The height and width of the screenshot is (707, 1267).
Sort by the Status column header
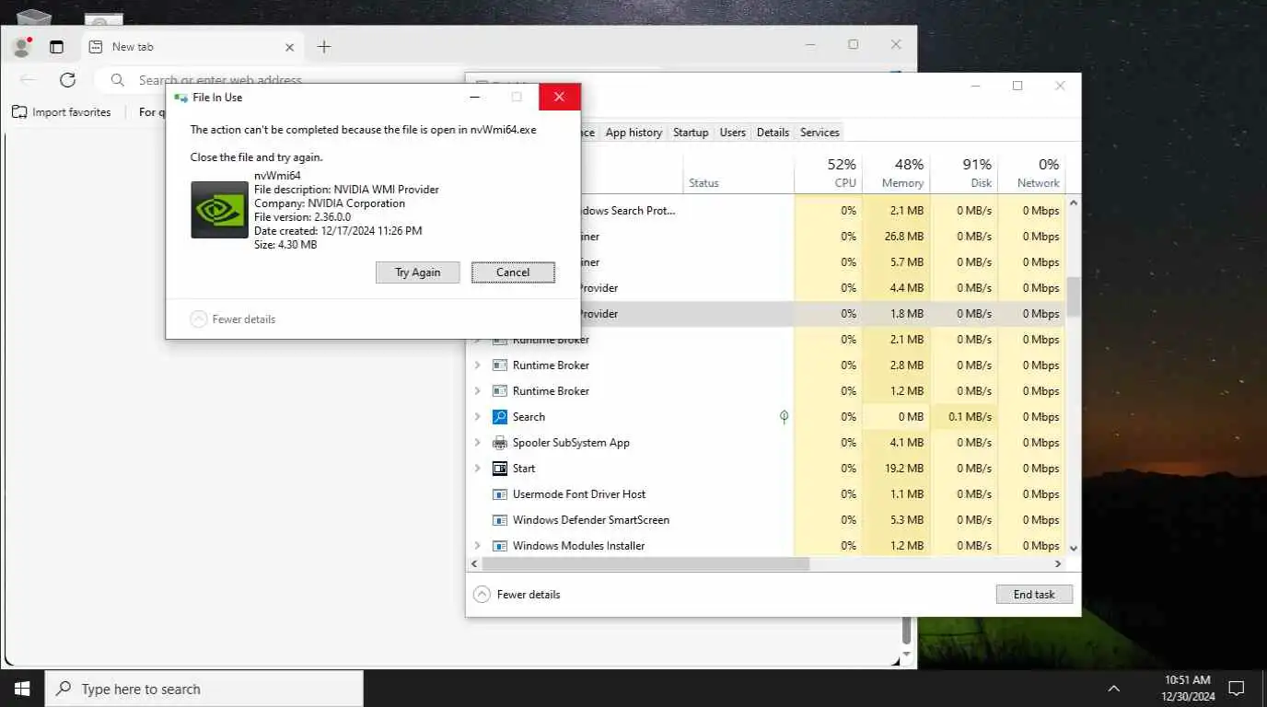pos(738,172)
